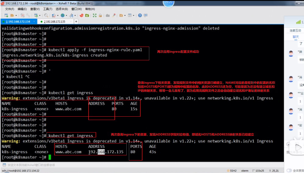
Task: Select the 连麦互动 tab in side panel
Action: click(295, 30)
